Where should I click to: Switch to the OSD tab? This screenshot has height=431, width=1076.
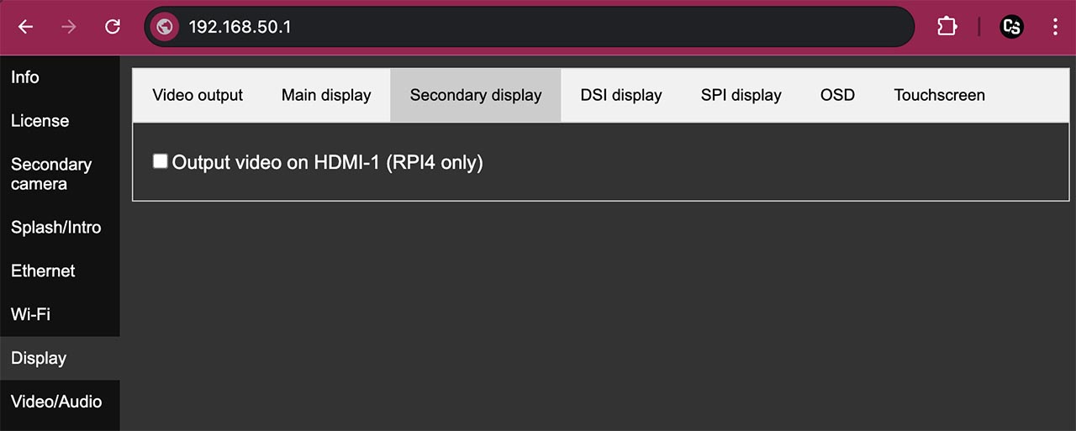(x=837, y=95)
